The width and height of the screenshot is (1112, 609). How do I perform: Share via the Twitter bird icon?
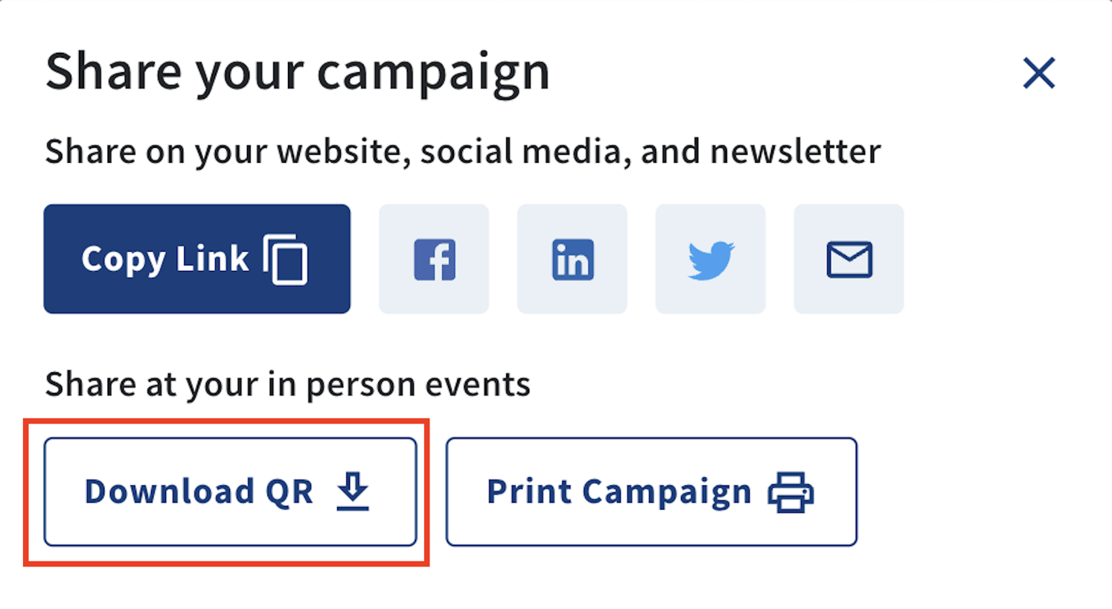pyautogui.click(x=710, y=259)
